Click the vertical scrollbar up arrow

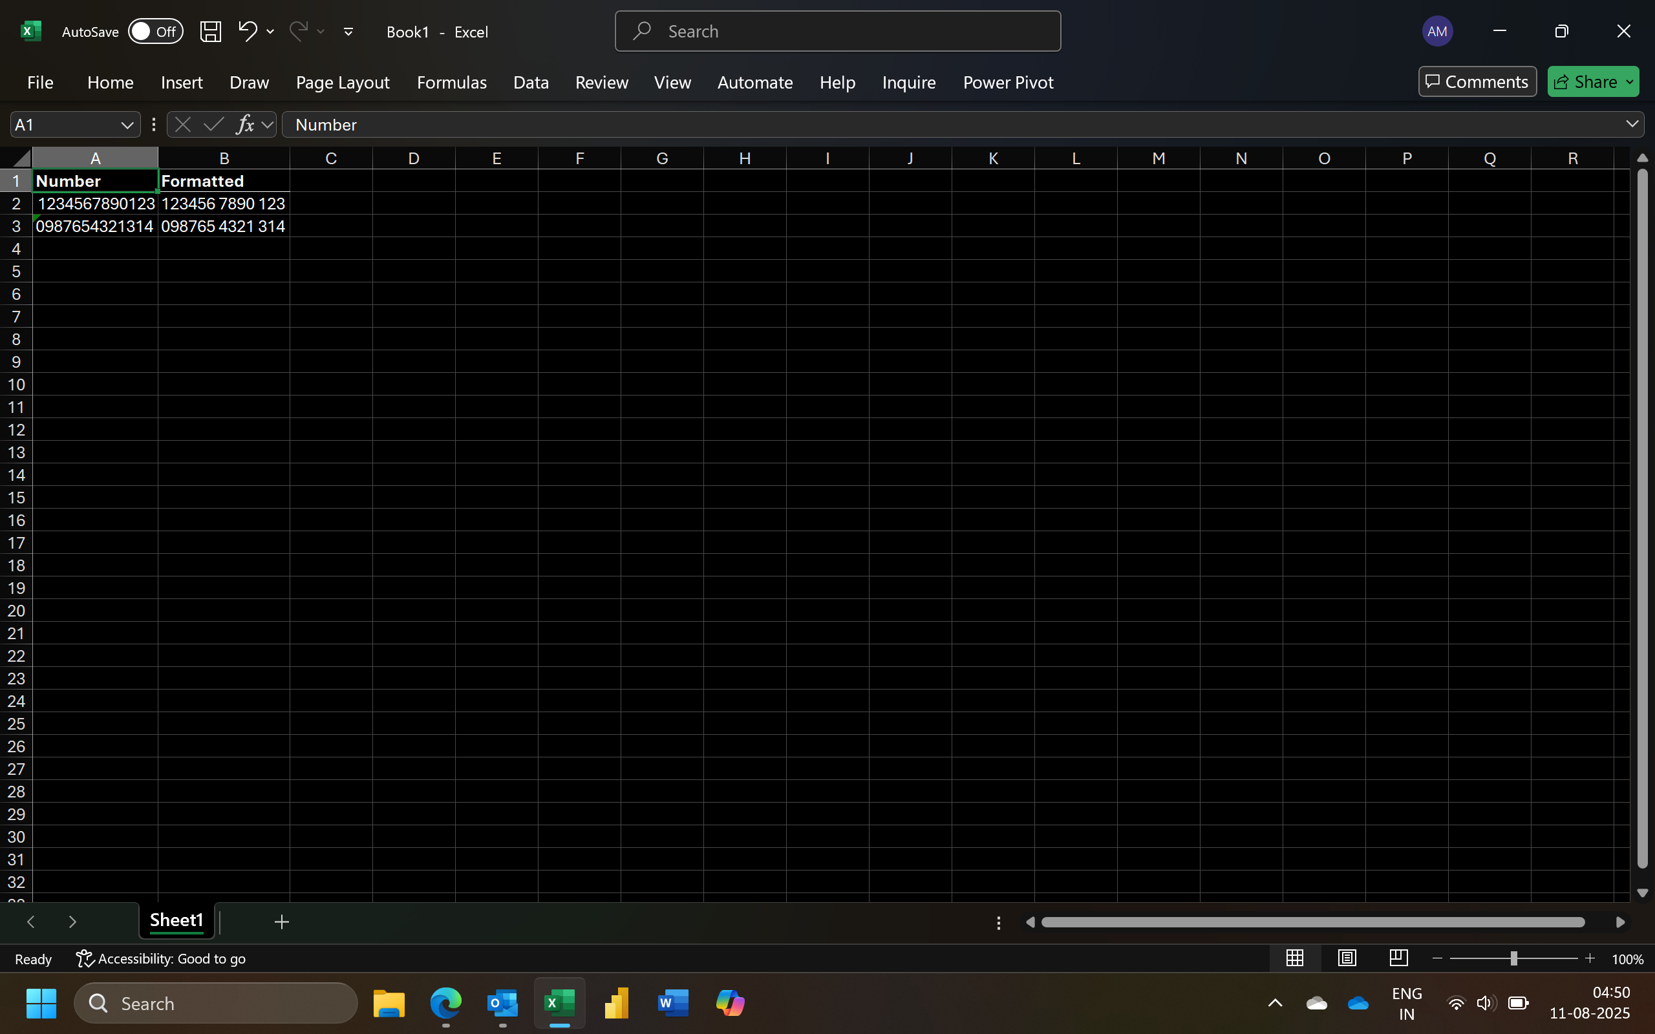(1643, 158)
